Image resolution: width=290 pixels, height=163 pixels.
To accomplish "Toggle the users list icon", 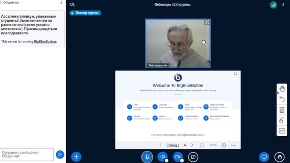I will [72, 4].
